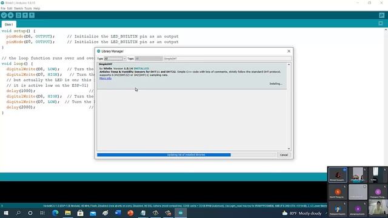Open the Tools menu
Screen dimensions: 388x218
[x=28, y=8]
